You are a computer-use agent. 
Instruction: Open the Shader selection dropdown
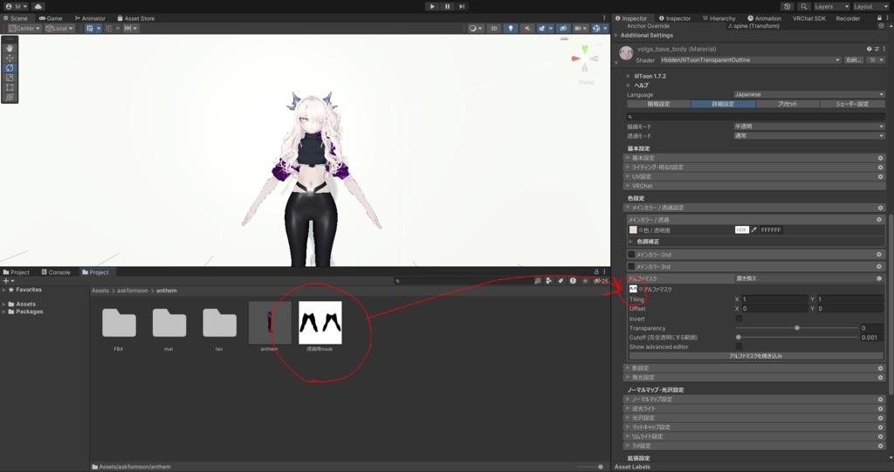point(750,60)
